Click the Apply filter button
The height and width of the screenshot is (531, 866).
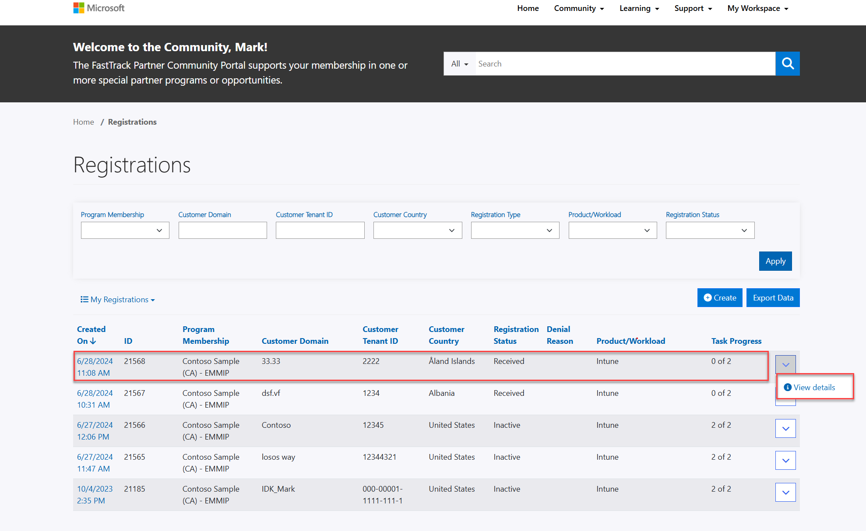pyautogui.click(x=775, y=261)
